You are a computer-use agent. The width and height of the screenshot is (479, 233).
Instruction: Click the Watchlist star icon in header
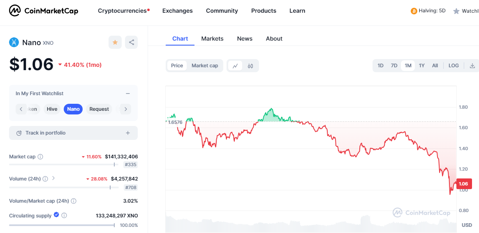[x=456, y=11]
